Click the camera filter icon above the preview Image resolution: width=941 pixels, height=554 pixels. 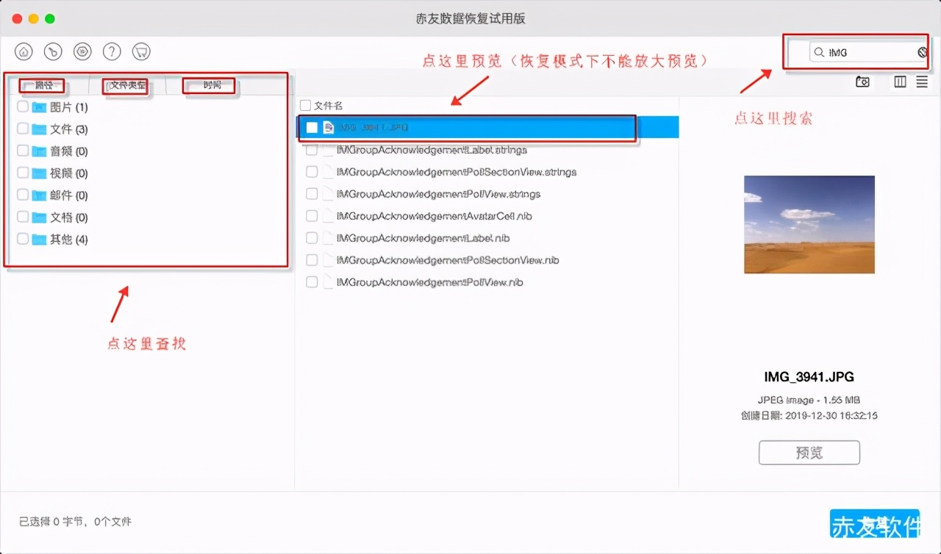coord(863,82)
